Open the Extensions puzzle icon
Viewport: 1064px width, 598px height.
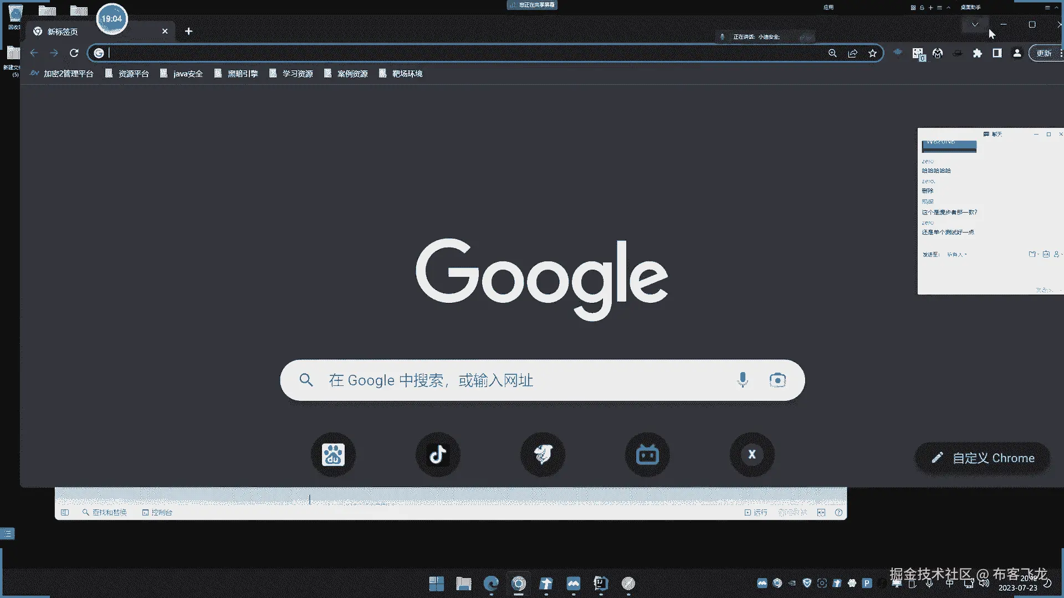pyautogui.click(x=978, y=53)
